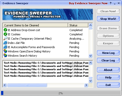Click the Evidence Sweeper banner image
Screen dimensions: 122x96
48,14
